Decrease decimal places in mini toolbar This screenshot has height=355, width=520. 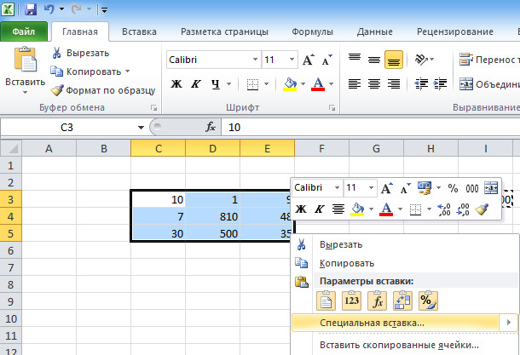click(x=463, y=209)
